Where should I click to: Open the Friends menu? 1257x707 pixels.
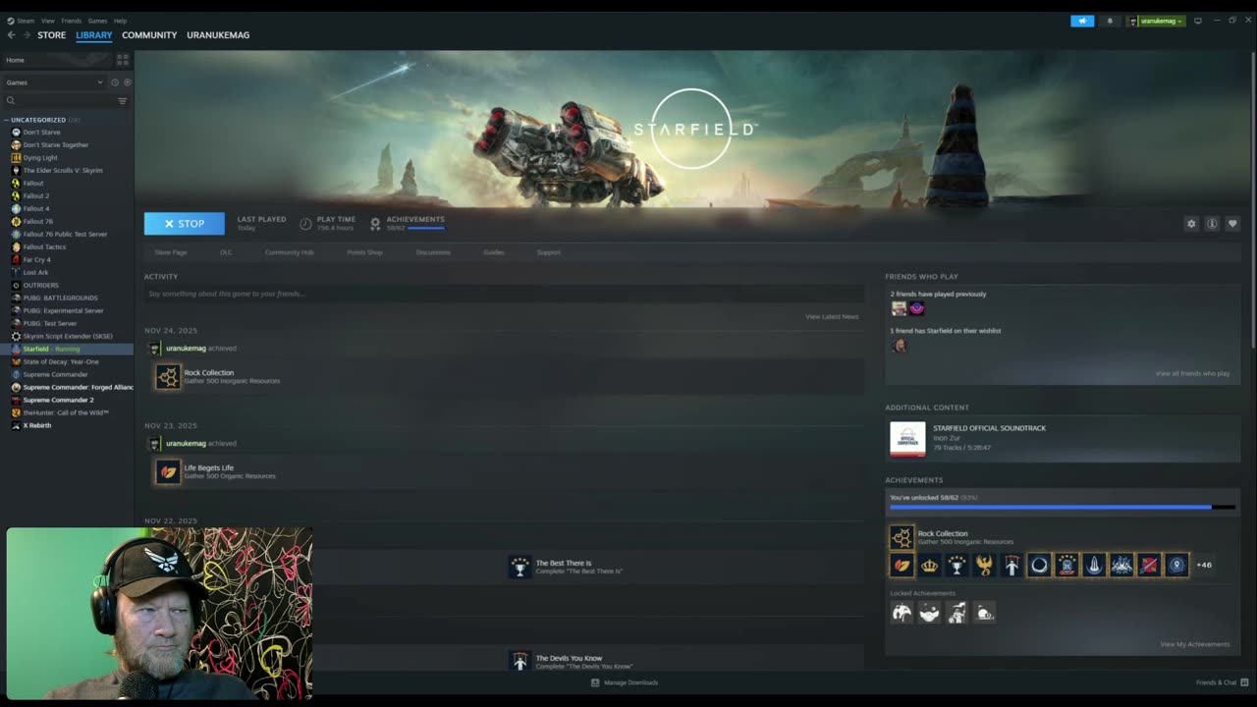pos(72,21)
